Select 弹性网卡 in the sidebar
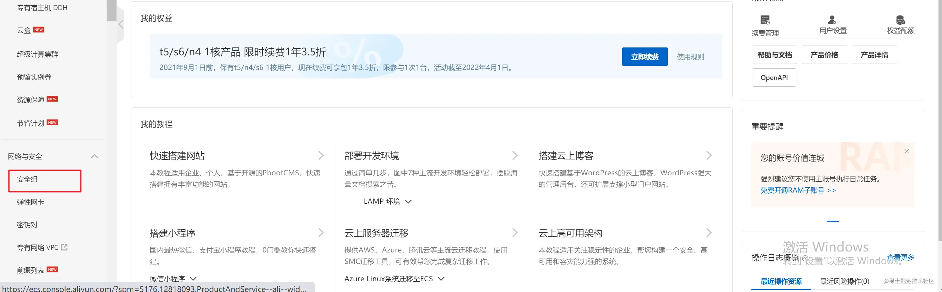942x292 pixels. [x=31, y=202]
